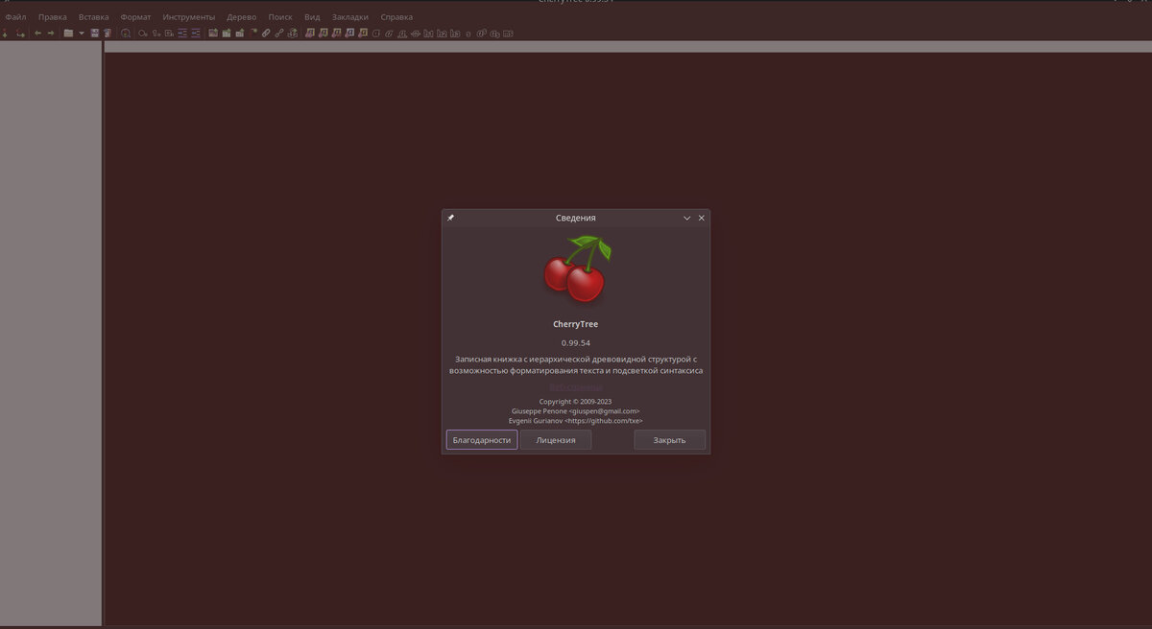
Task: Click the Благодарности button
Action: pos(482,440)
